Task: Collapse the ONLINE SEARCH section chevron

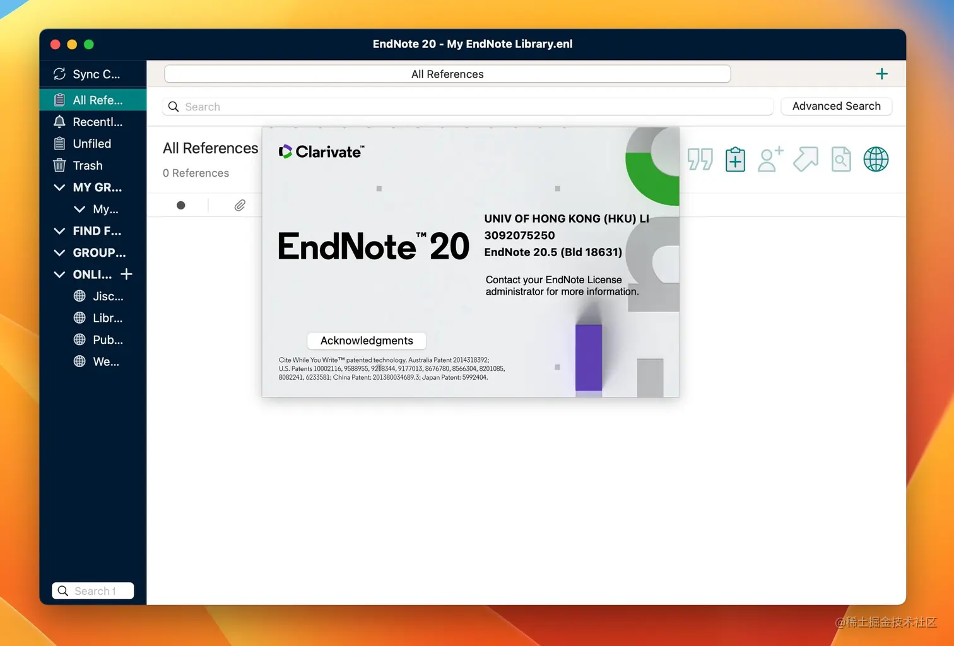Action: coord(59,274)
